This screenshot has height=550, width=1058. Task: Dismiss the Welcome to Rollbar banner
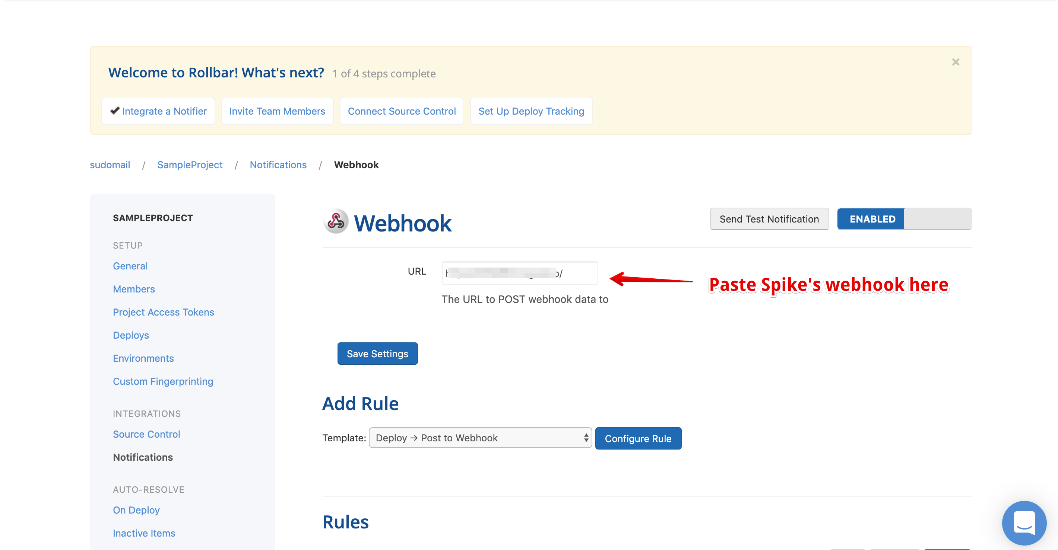point(955,62)
